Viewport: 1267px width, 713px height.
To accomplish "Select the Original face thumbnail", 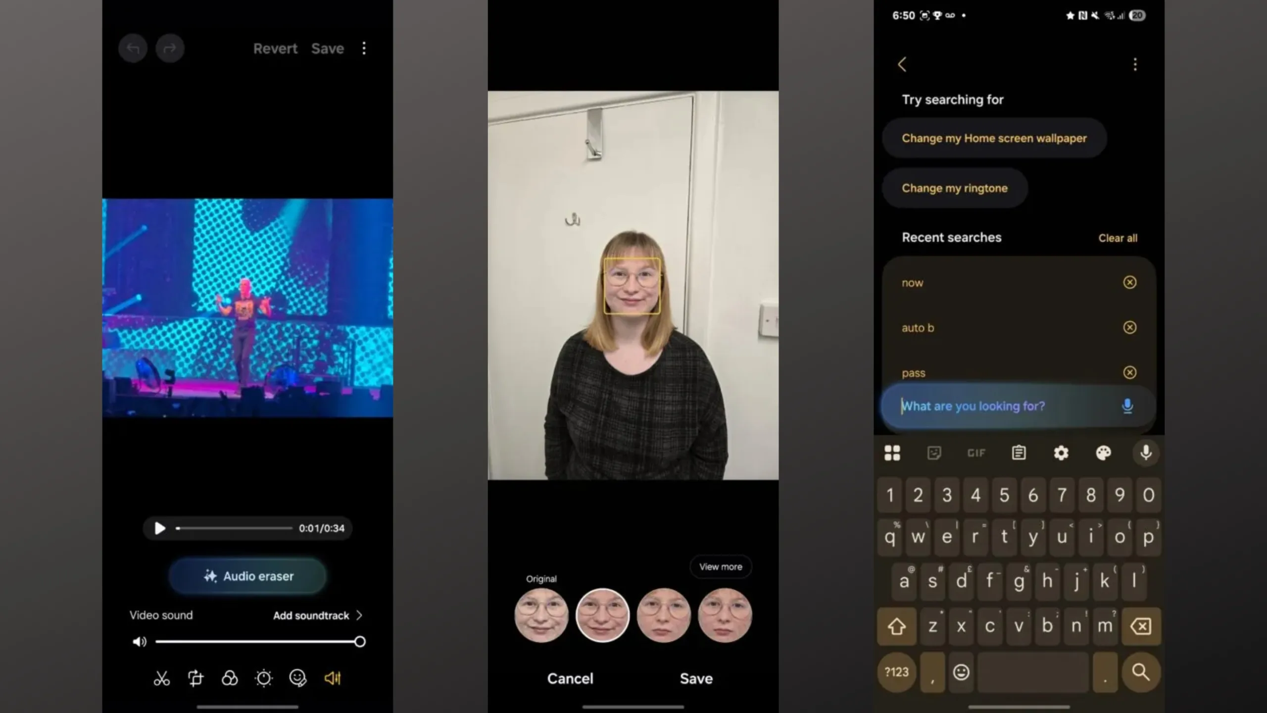I will 541,615.
